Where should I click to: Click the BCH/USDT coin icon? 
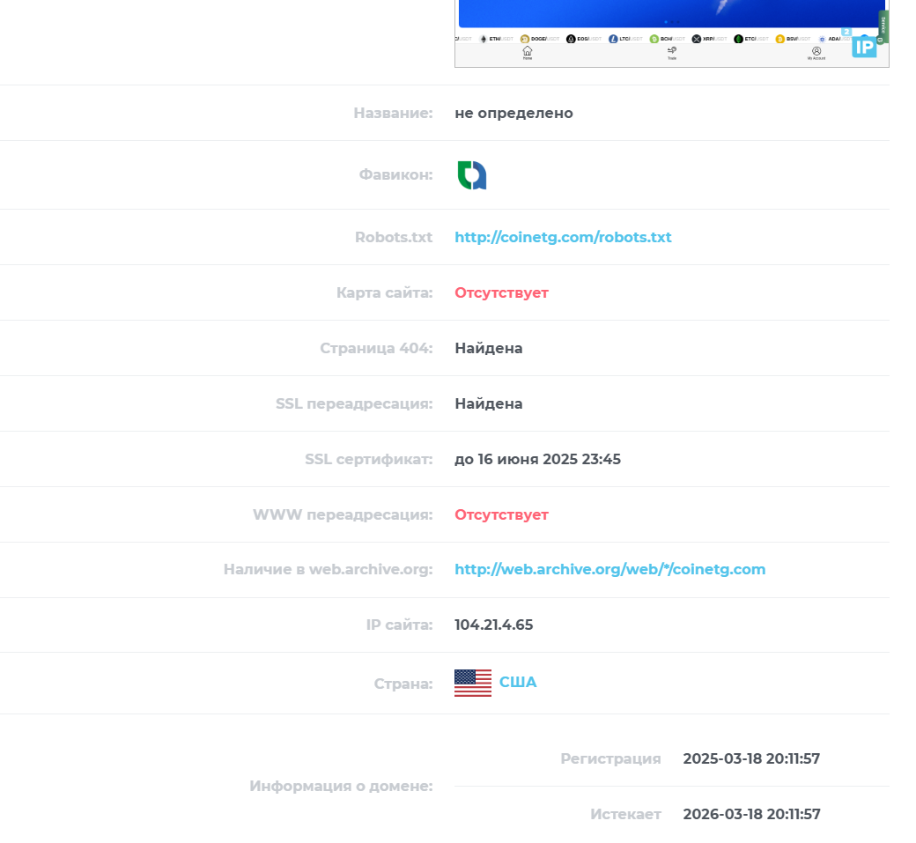point(654,39)
